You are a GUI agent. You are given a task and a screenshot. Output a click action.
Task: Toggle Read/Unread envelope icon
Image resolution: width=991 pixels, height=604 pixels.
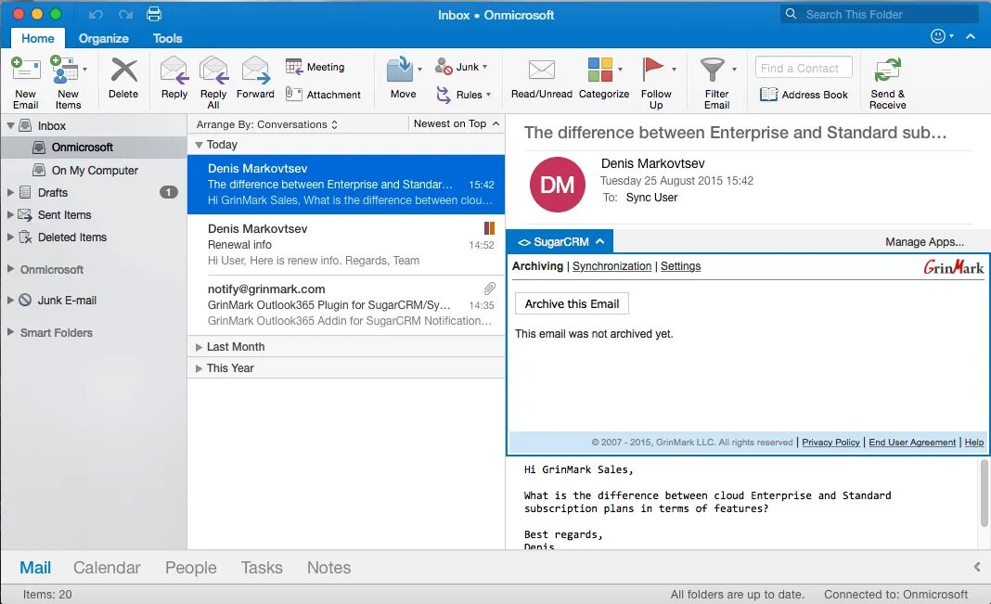tap(542, 70)
